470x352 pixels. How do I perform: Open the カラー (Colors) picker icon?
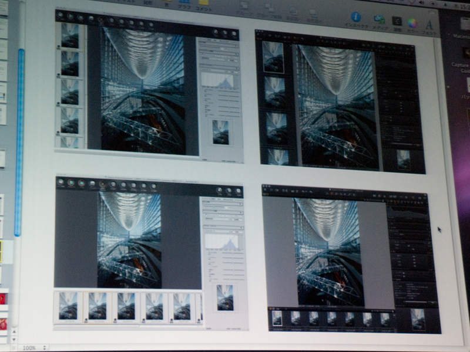tap(414, 23)
